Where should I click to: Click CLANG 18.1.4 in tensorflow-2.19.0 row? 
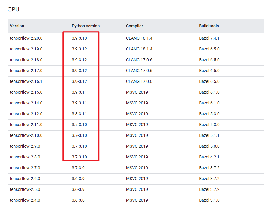[x=139, y=49]
